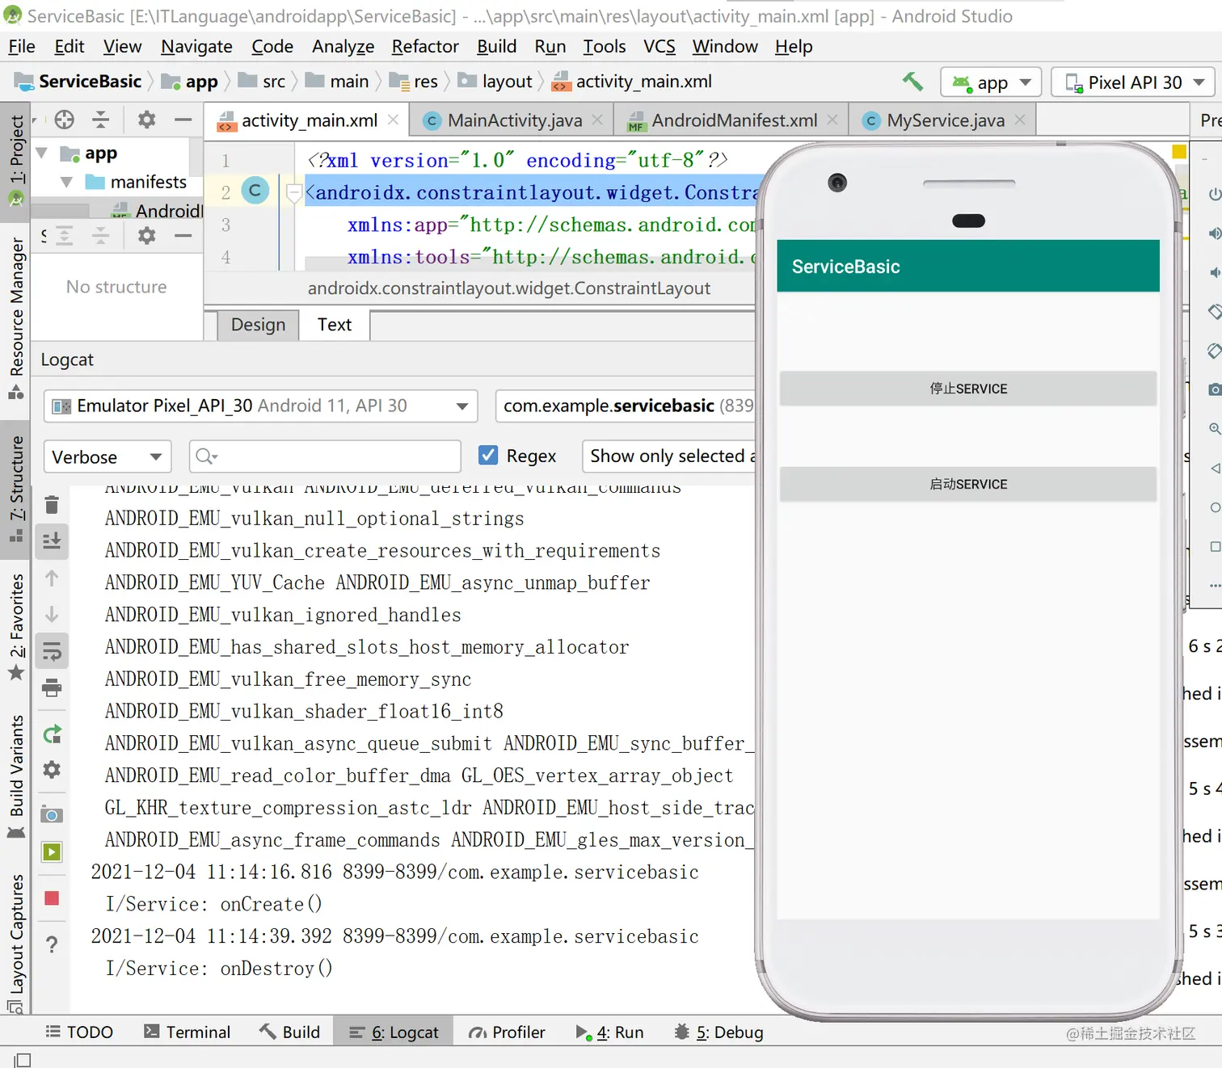This screenshot has height=1068, width=1222.
Task: Take a screen capture with camera icon
Action: (x=52, y=814)
